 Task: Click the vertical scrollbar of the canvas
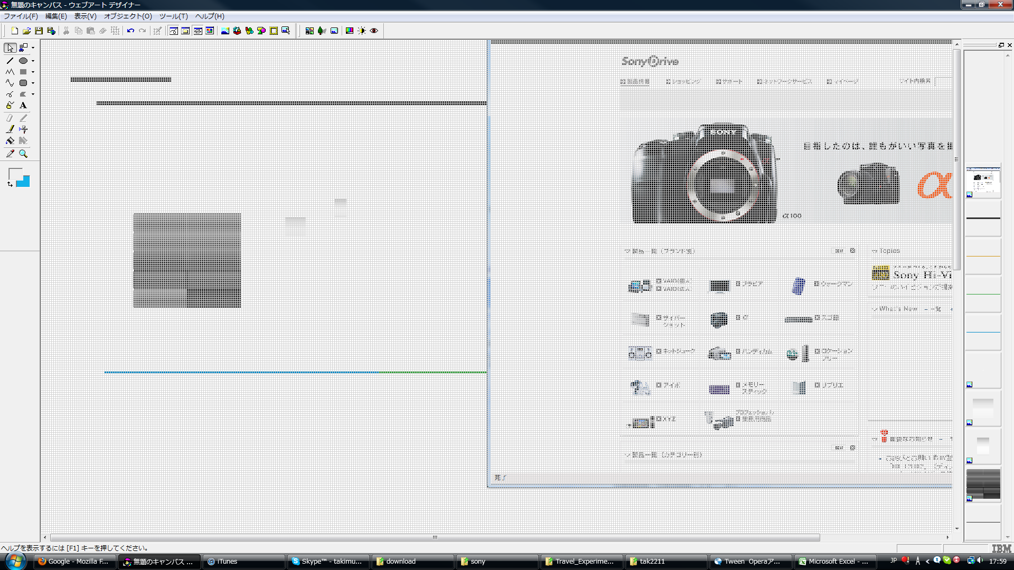[956, 159]
